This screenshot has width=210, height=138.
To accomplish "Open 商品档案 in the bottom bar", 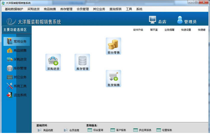I will tap(45, 130).
